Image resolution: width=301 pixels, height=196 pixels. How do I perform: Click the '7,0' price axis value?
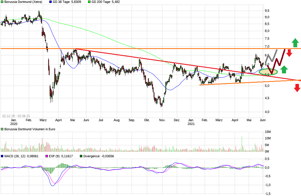[x=267, y=47]
